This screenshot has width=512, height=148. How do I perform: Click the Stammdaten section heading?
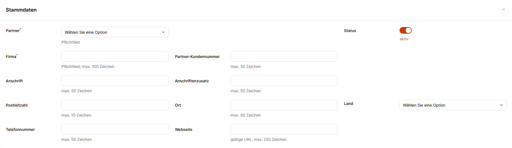[21, 10]
